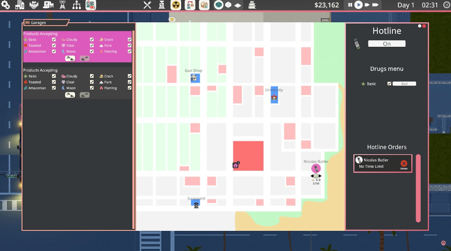
Task: Click Nicolas Butler's pink phone marker on map
Action: tap(316, 168)
